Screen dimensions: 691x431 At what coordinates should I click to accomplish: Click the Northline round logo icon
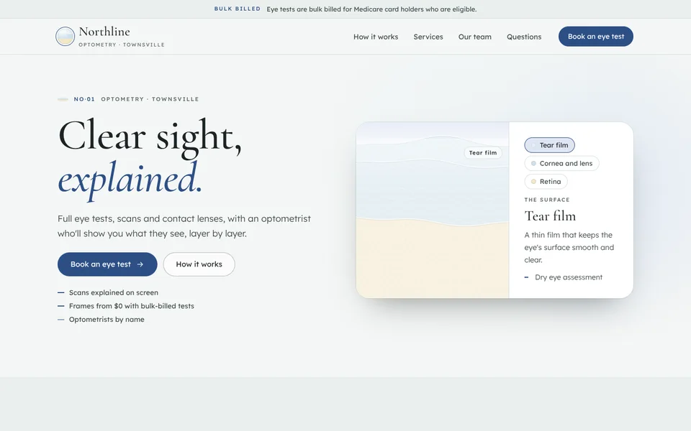(66, 36)
